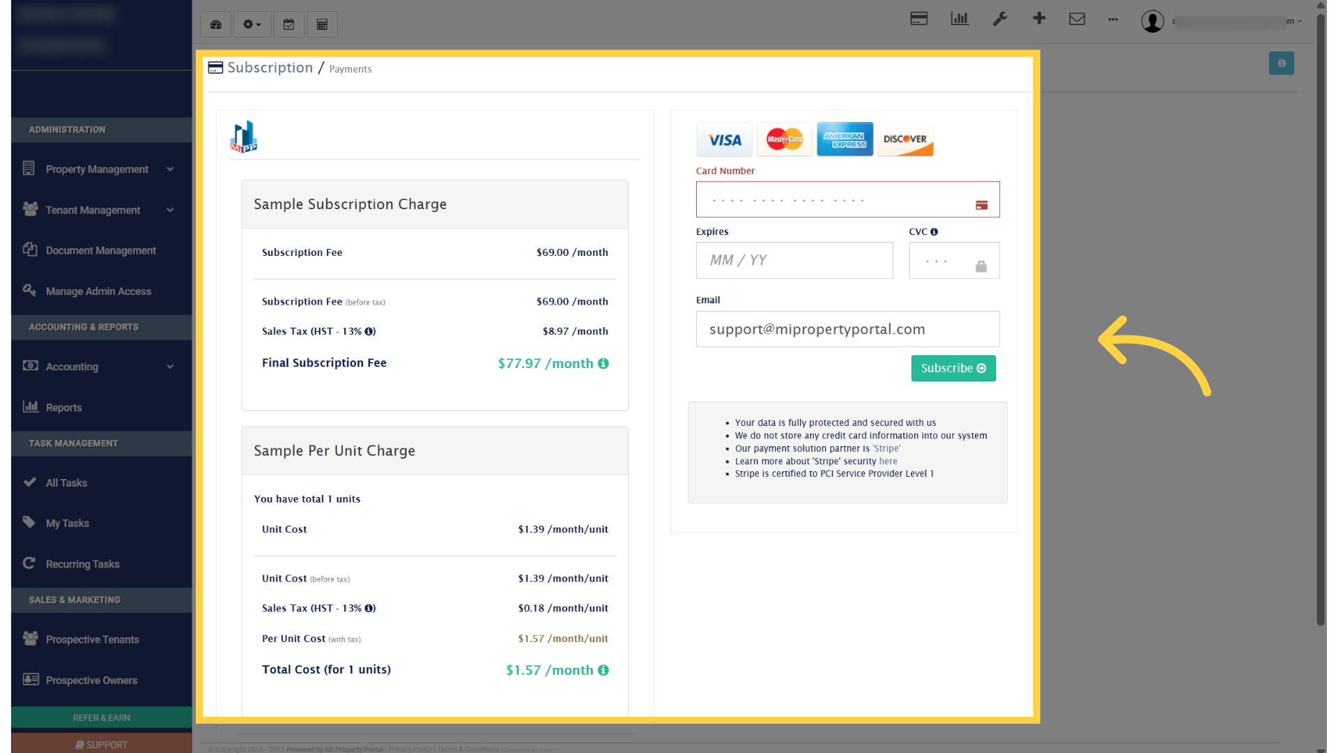The image size is (1338, 753).
Task: Click the 'here' link about Stripe security
Action: [888, 461]
